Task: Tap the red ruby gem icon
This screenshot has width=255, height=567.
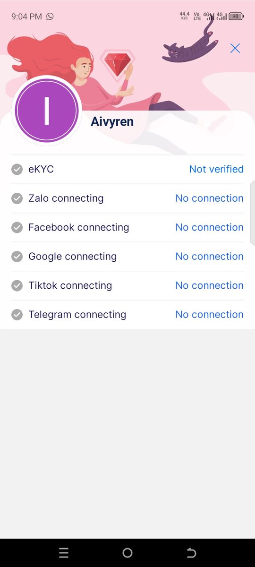Action: pos(117,64)
